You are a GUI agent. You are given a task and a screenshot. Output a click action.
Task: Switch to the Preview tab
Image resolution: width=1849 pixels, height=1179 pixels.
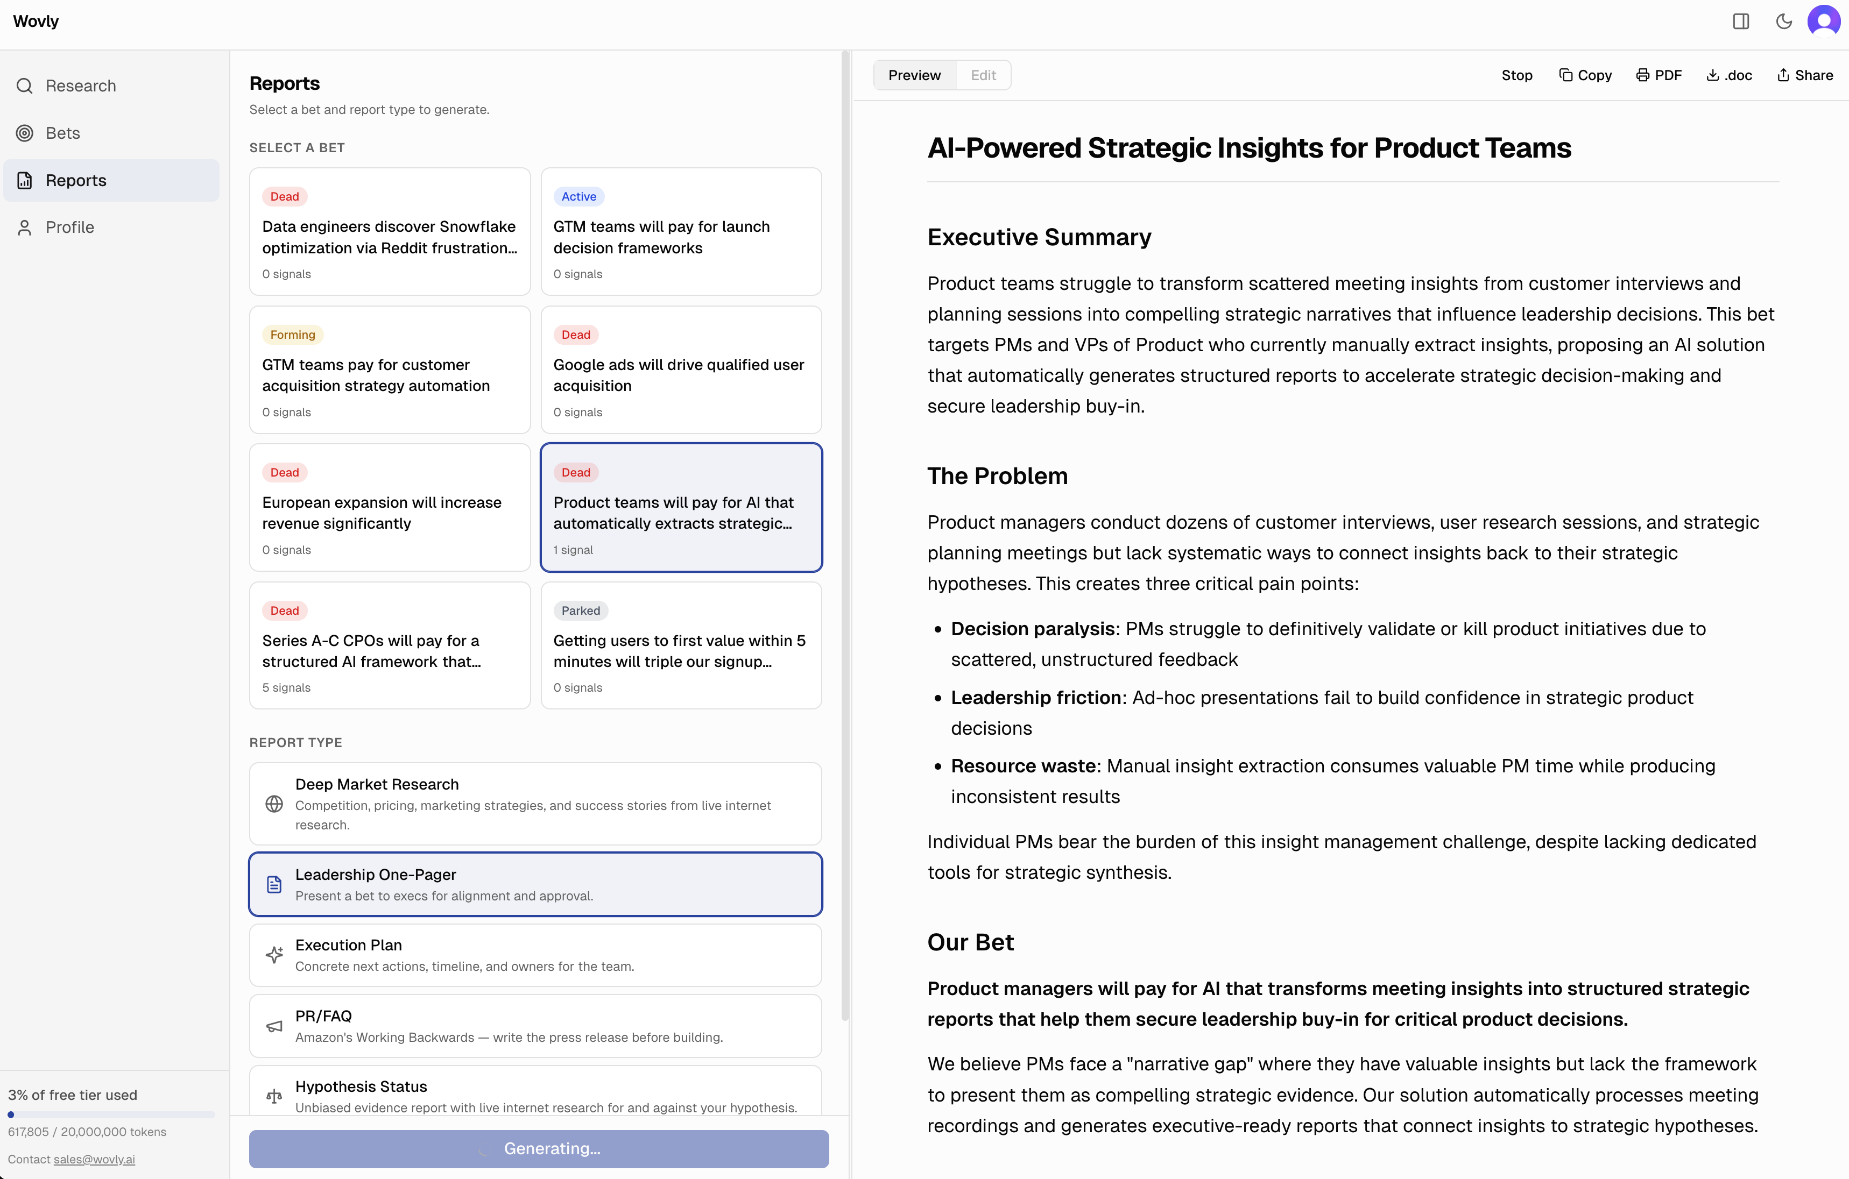click(x=914, y=75)
